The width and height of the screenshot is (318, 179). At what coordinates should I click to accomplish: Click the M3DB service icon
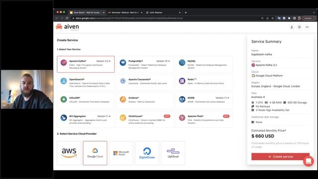[x=182, y=99]
